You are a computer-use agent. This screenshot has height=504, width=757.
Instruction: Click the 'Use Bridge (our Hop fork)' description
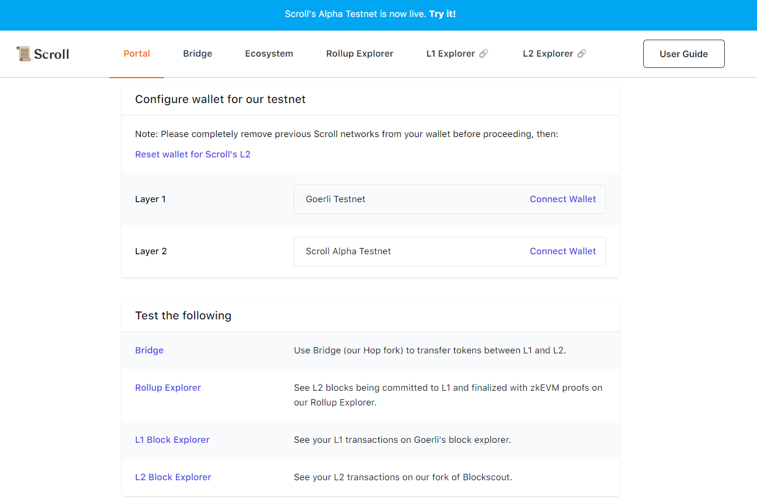point(430,351)
